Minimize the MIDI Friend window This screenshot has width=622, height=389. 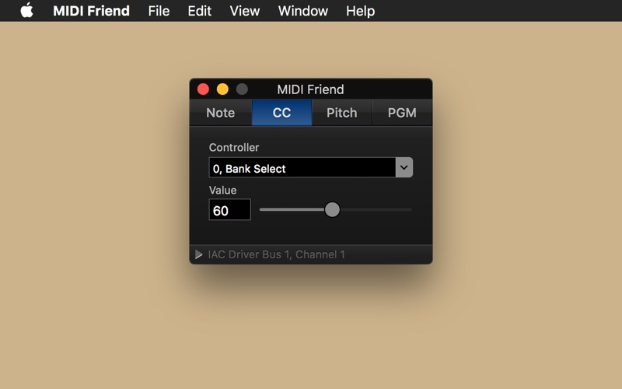pos(222,89)
